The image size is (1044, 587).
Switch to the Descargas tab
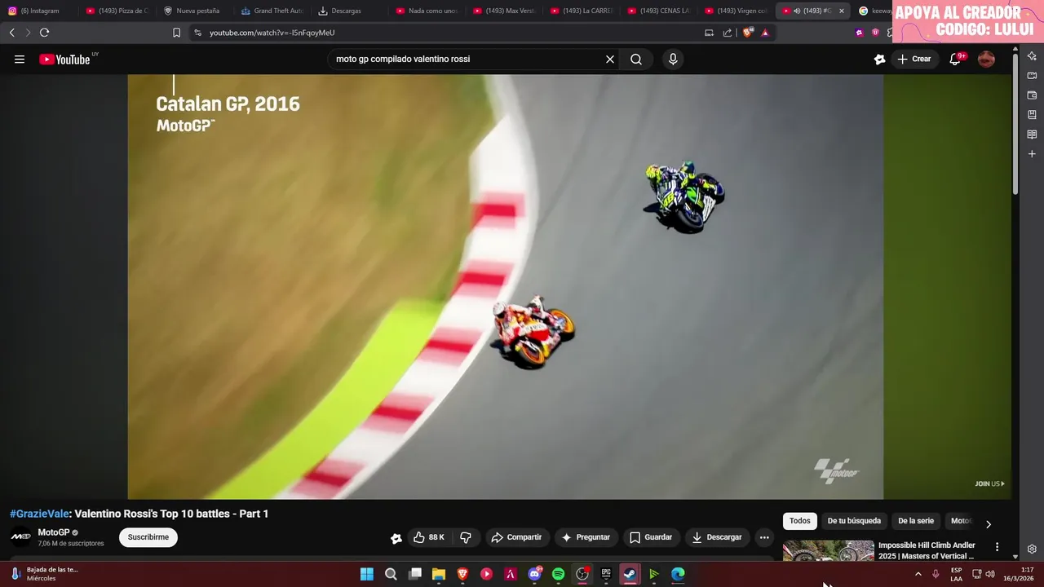[x=347, y=11]
